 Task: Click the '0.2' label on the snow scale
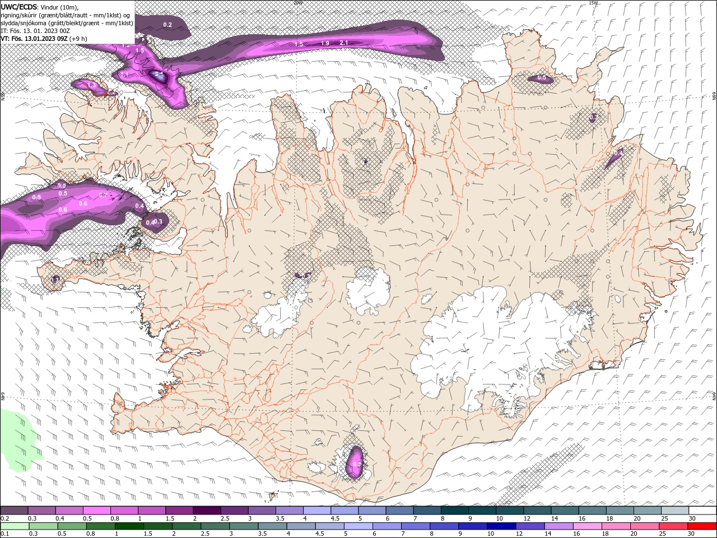(x=5, y=518)
